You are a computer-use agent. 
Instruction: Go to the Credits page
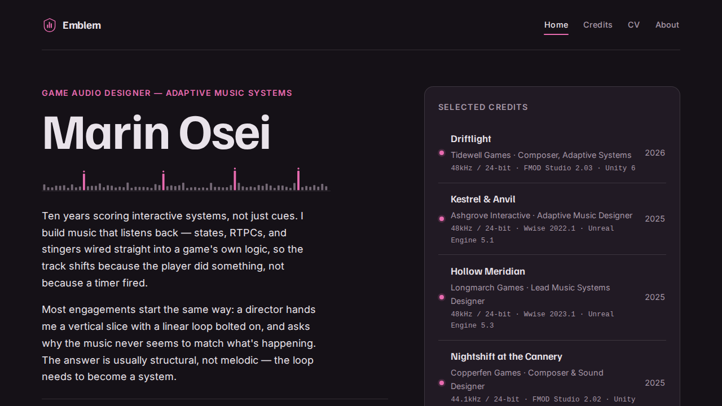[x=598, y=25]
